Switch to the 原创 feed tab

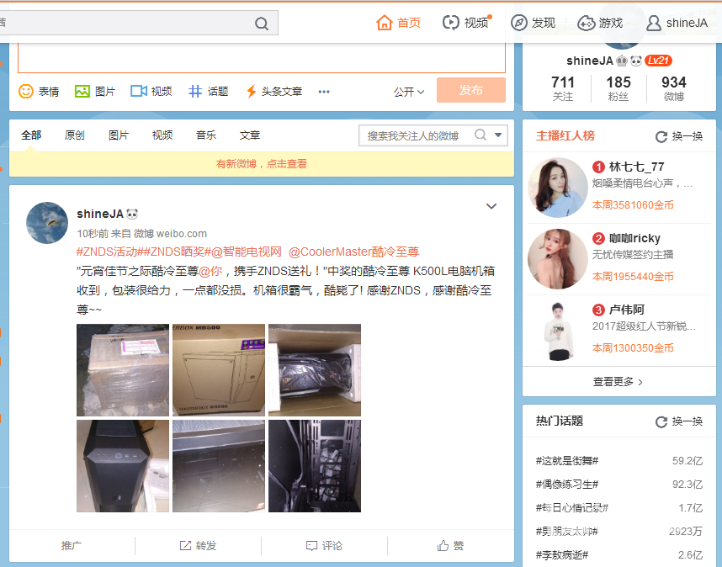point(75,135)
